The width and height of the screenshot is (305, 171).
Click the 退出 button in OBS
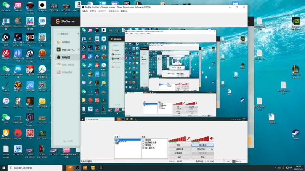pos(202,157)
